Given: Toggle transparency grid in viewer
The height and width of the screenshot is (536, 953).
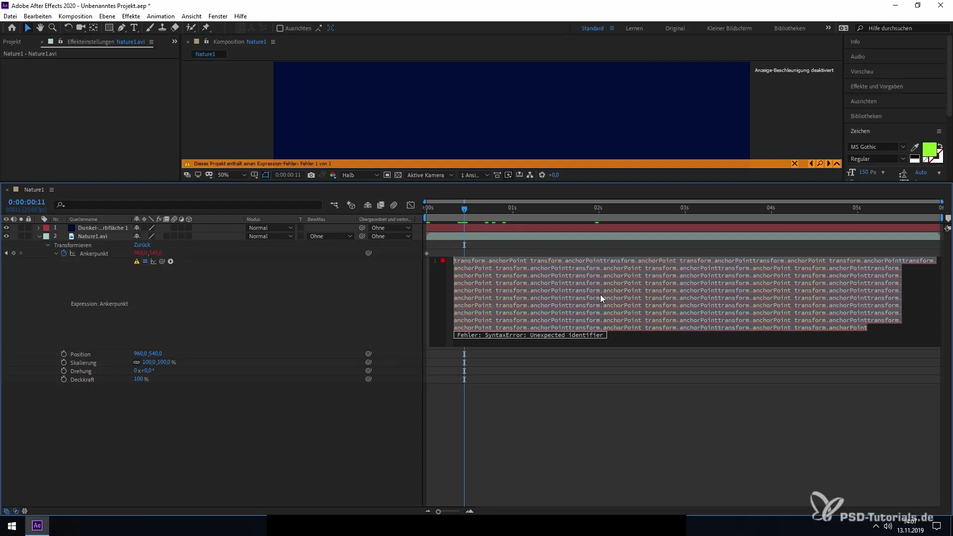Looking at the screenshot, I should point(398,175).
